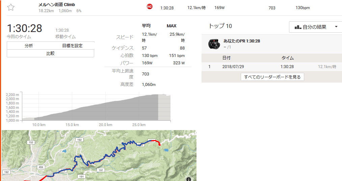This screenshot has height=181, width=342.
Task: Select the 2018/07/29 leaderboard entry
Action: coord(271,67)
